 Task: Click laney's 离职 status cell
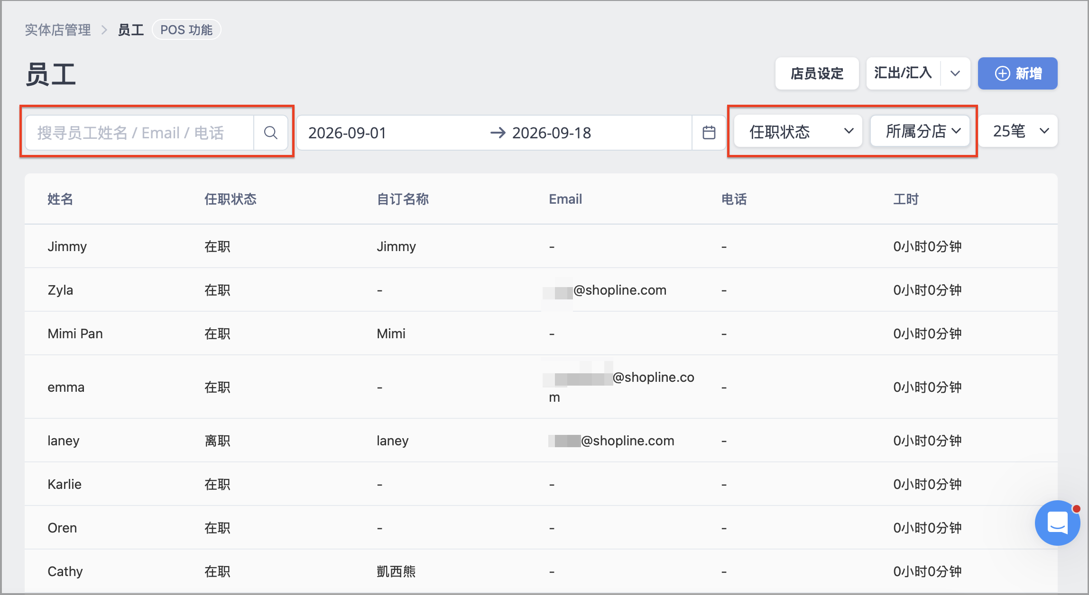pyautogui.click(x=217, y=441)
